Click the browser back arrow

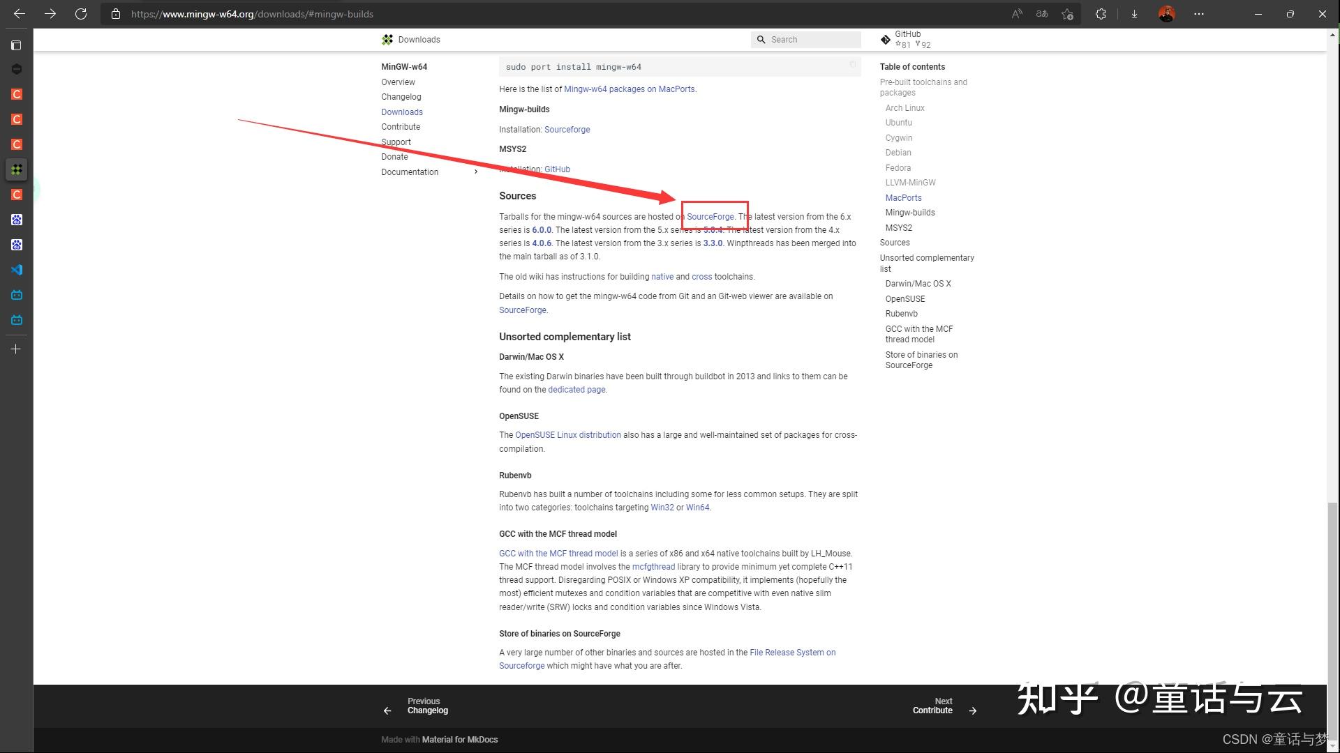(20, 14)
